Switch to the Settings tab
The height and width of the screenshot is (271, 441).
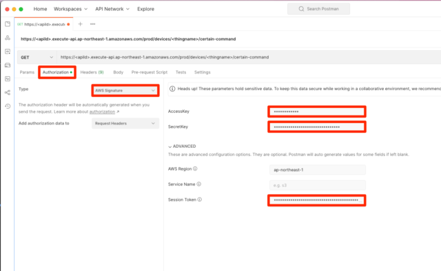click(x=202, y=72)
